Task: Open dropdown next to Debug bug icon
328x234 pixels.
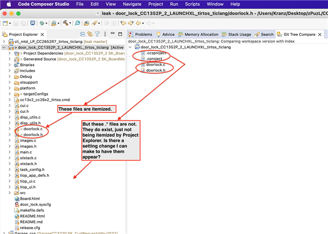Action: coord(46,24)
